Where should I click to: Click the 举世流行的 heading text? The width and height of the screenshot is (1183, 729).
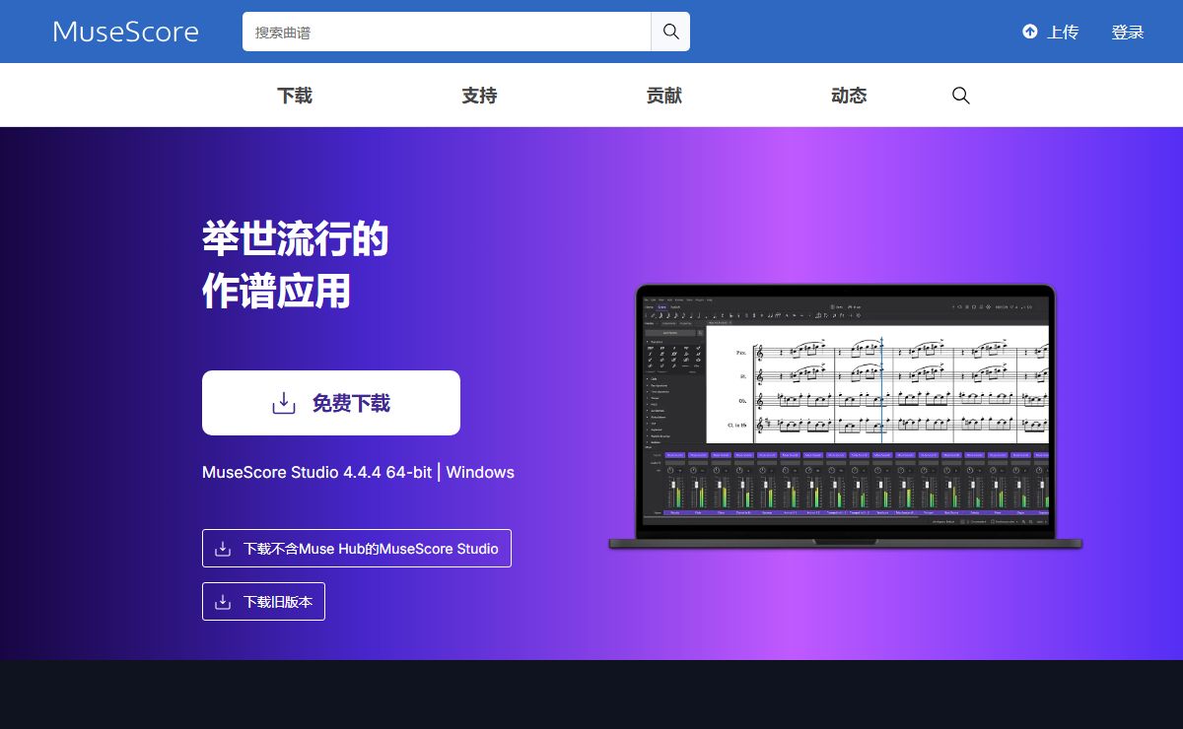click(296, 239)
